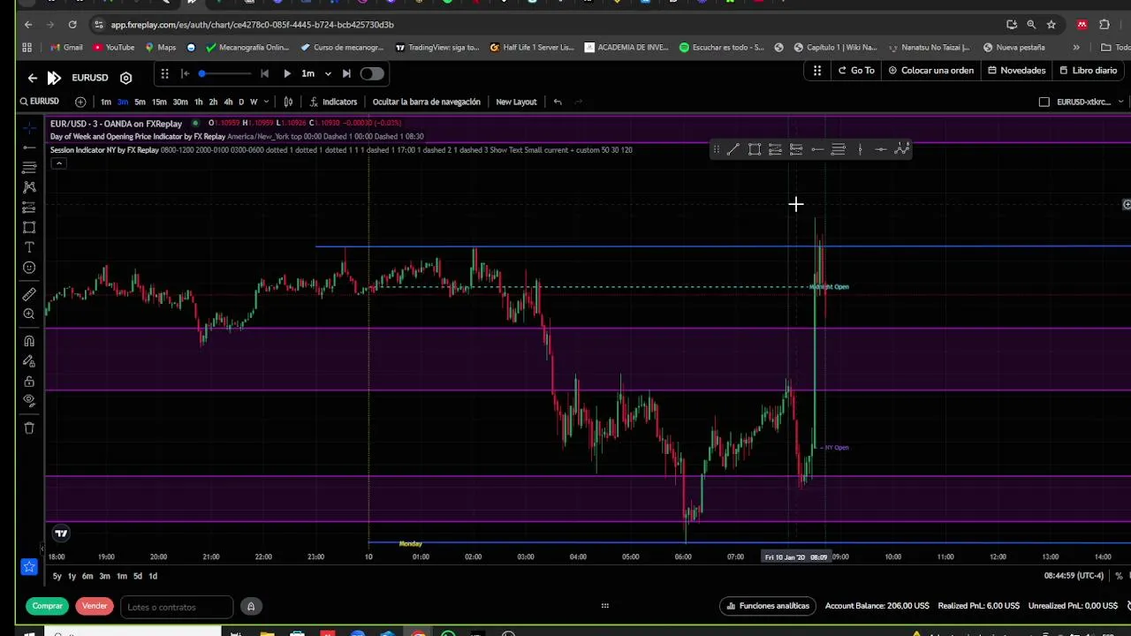The image size is (1131, 636).
Task: Open Libro diario
Action: tap(1088, 71)
